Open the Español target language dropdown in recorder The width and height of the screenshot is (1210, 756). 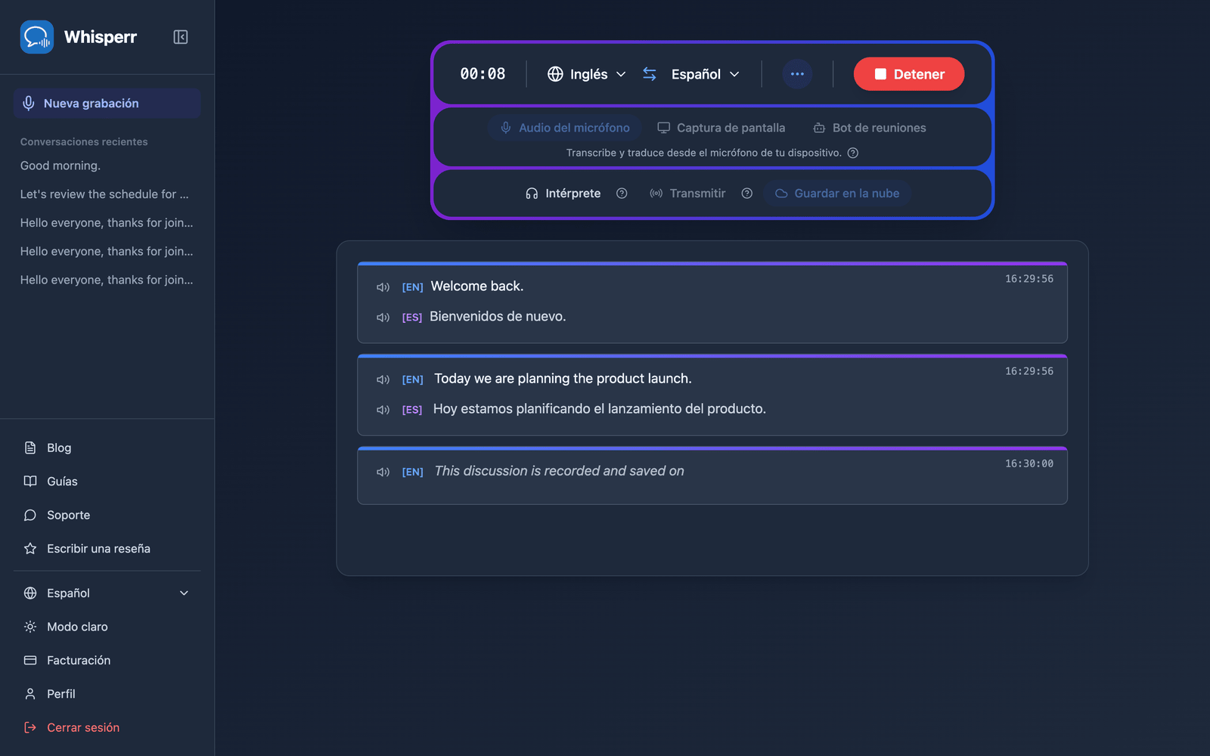705,74
